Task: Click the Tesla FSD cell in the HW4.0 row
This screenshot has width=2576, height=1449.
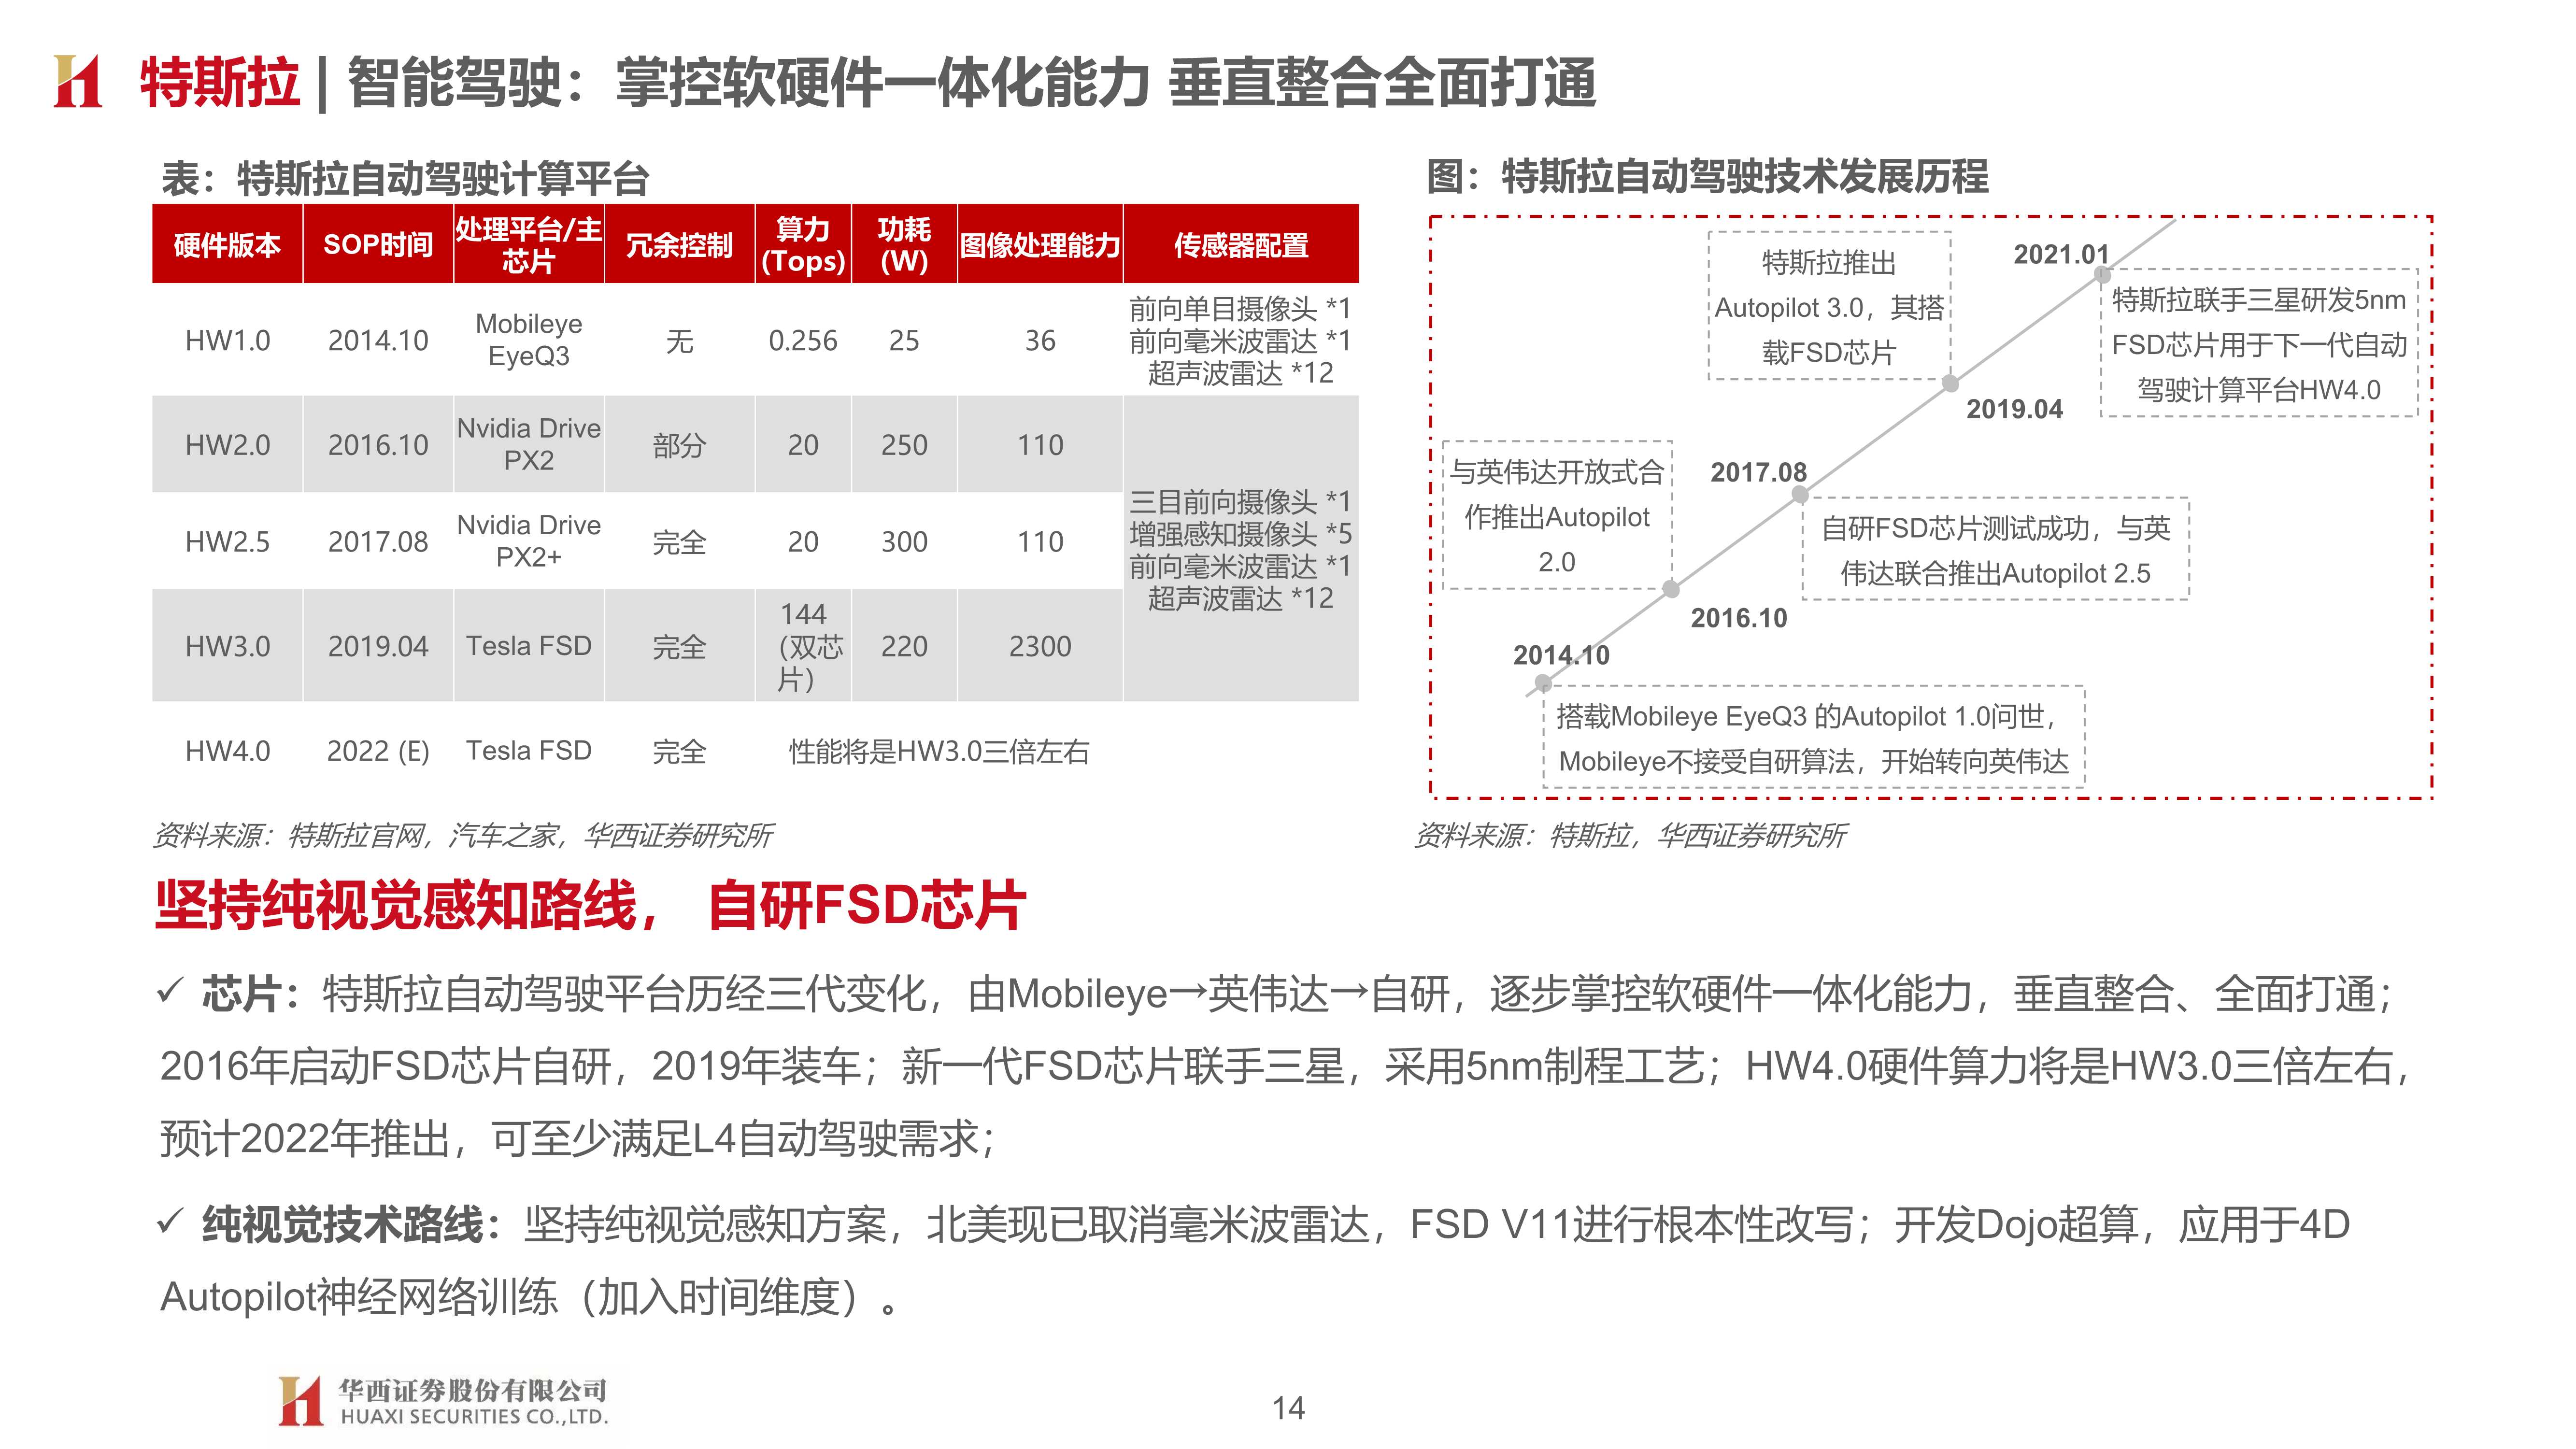Action: point(529,751)
